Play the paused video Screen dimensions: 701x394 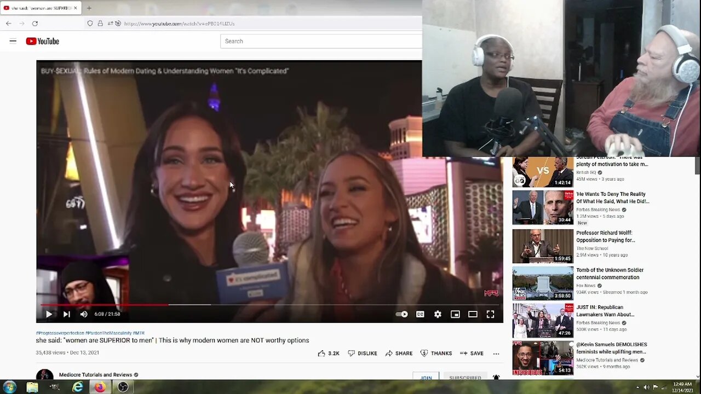tap(49, 314)
